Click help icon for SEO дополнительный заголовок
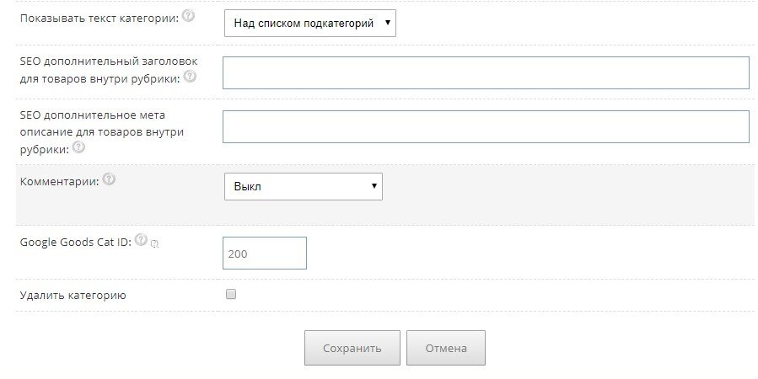The image size is (758, 379). tap(190, 77)
